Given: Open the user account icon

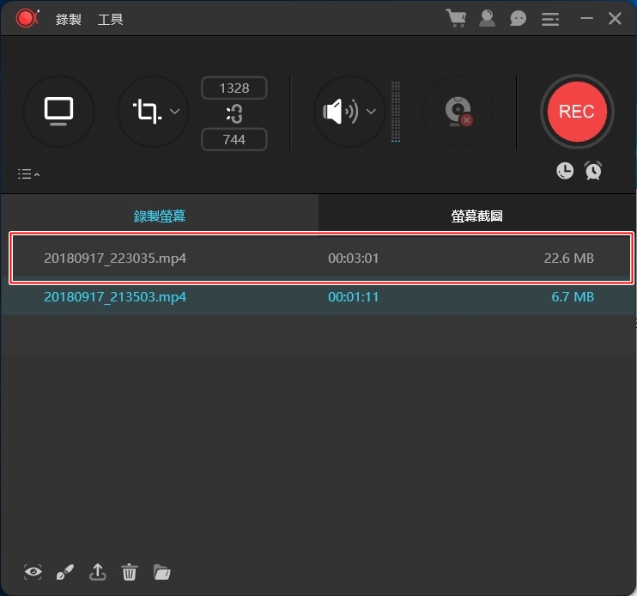Looking at the screenshot, I should point(487,18).
